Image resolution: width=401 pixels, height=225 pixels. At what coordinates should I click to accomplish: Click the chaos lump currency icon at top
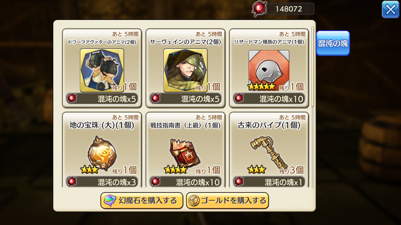[259, 9]
